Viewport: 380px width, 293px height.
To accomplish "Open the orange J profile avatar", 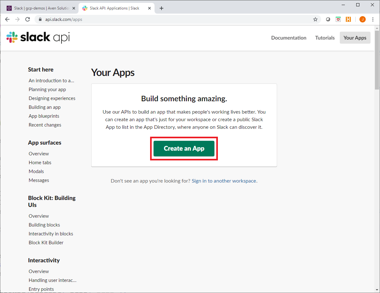I will pyautogui.click(x=363, y=19).
